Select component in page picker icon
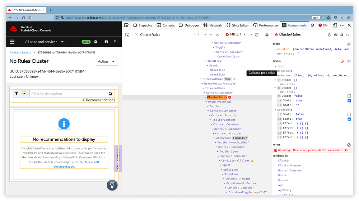 coord(127,35)
